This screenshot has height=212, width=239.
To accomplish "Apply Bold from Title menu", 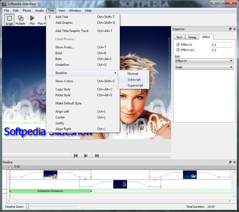I will [83, 53].
